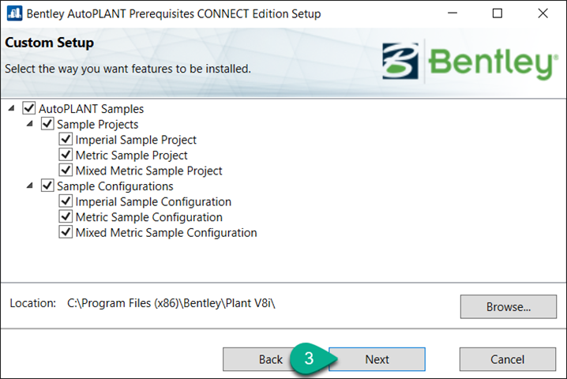Collapse the Sample Configurations tree node
This screenshot has width=567, height=379.
click(30, 186)
